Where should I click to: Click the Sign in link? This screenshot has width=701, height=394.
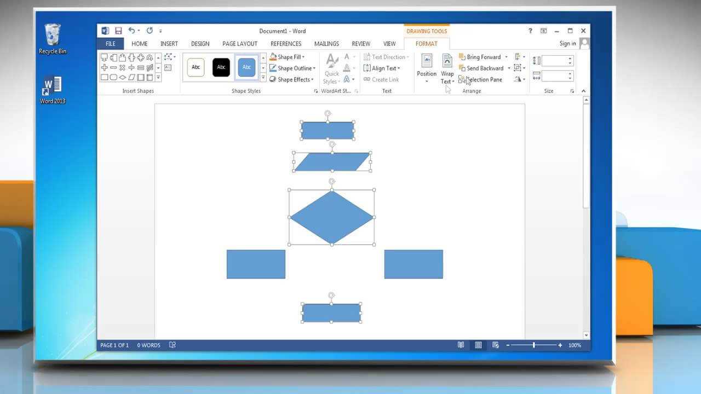567,44
